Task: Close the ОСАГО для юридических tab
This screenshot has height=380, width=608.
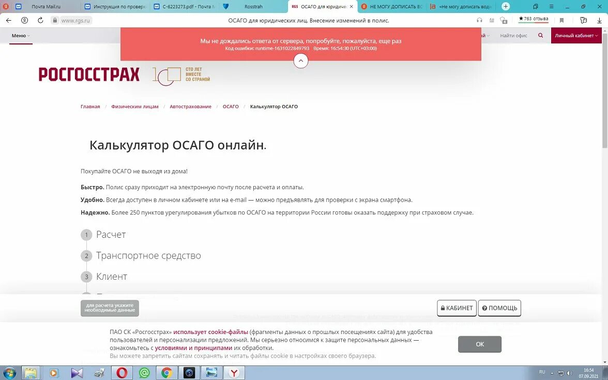Action: [x=352, y=7]
